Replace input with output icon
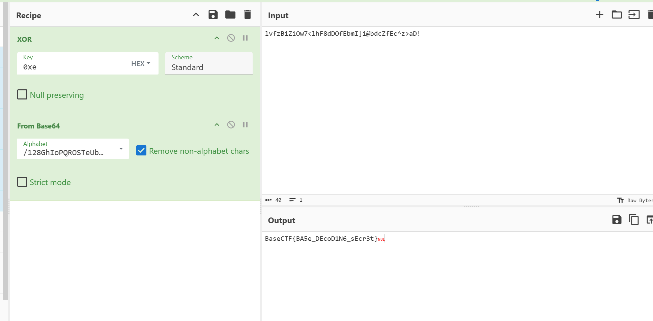This screenshot has width=653, height=321. [650, 220]
